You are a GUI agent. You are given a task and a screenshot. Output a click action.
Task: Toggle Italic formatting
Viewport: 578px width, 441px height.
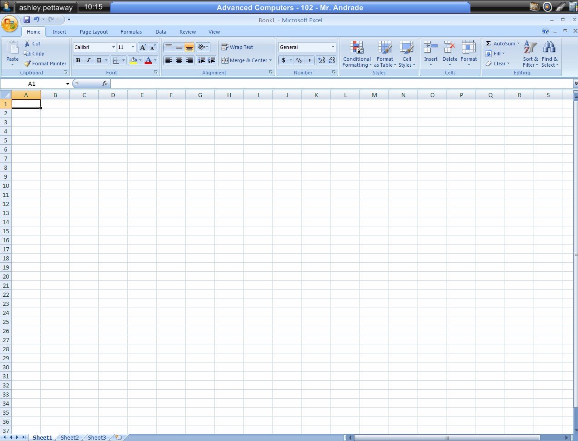click(x=88, y=60)
